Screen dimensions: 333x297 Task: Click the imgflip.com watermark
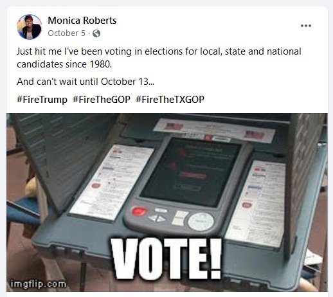tap(39, 284)
